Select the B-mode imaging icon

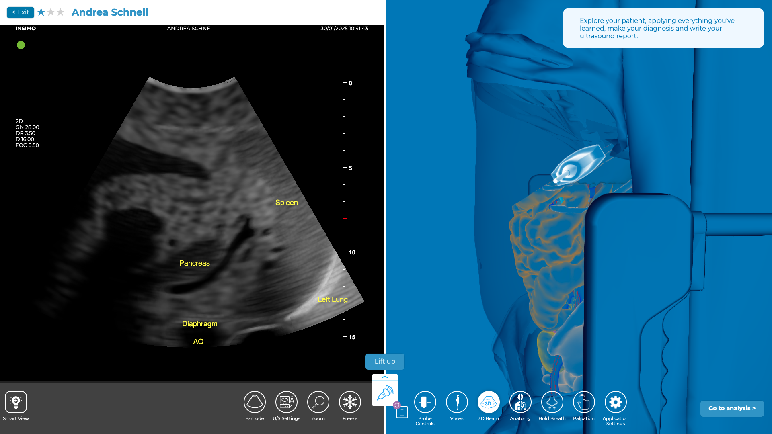pos(255,402)
